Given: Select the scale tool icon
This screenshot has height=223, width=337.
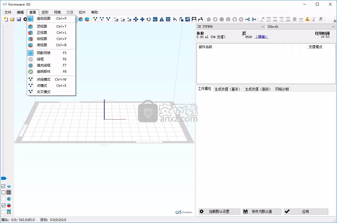Looking at the screenshot, I should coord(155,19).
